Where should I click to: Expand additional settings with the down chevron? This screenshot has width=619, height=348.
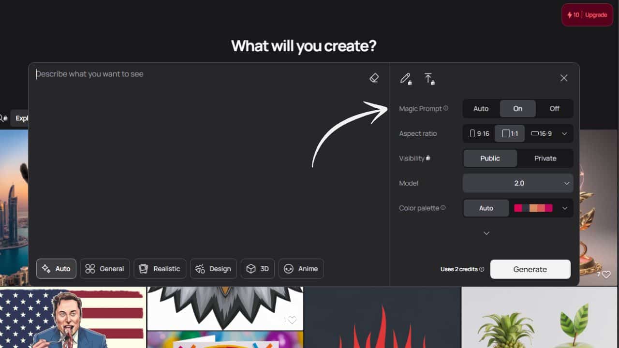(486, 233)
